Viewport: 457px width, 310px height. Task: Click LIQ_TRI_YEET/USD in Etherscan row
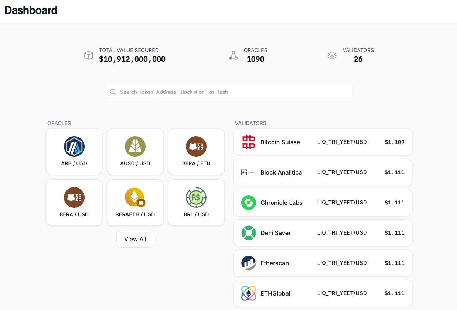coord(342,263)
